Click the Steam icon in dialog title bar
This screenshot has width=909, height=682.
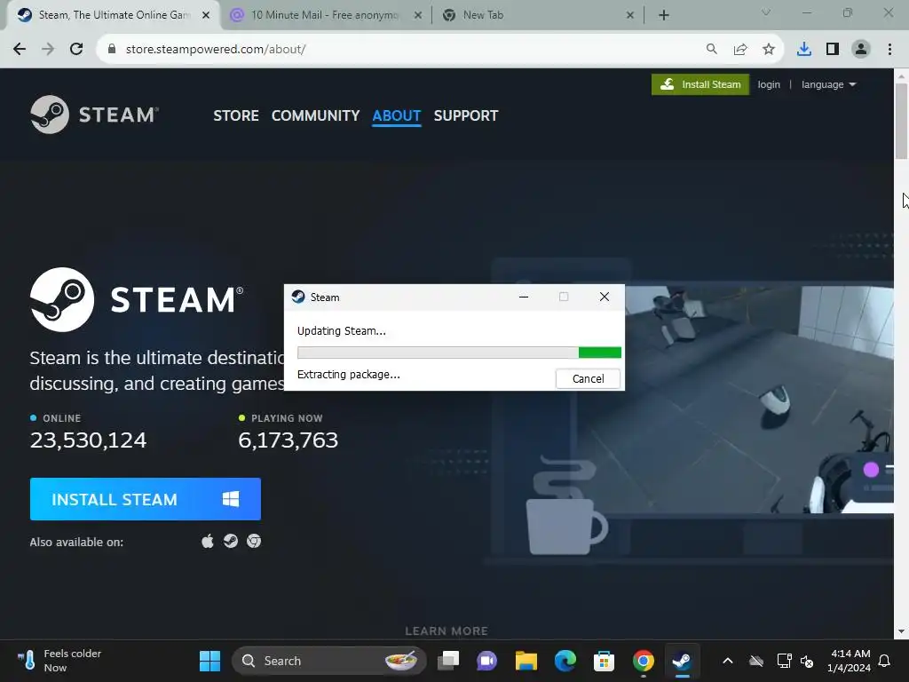point(298,297)
